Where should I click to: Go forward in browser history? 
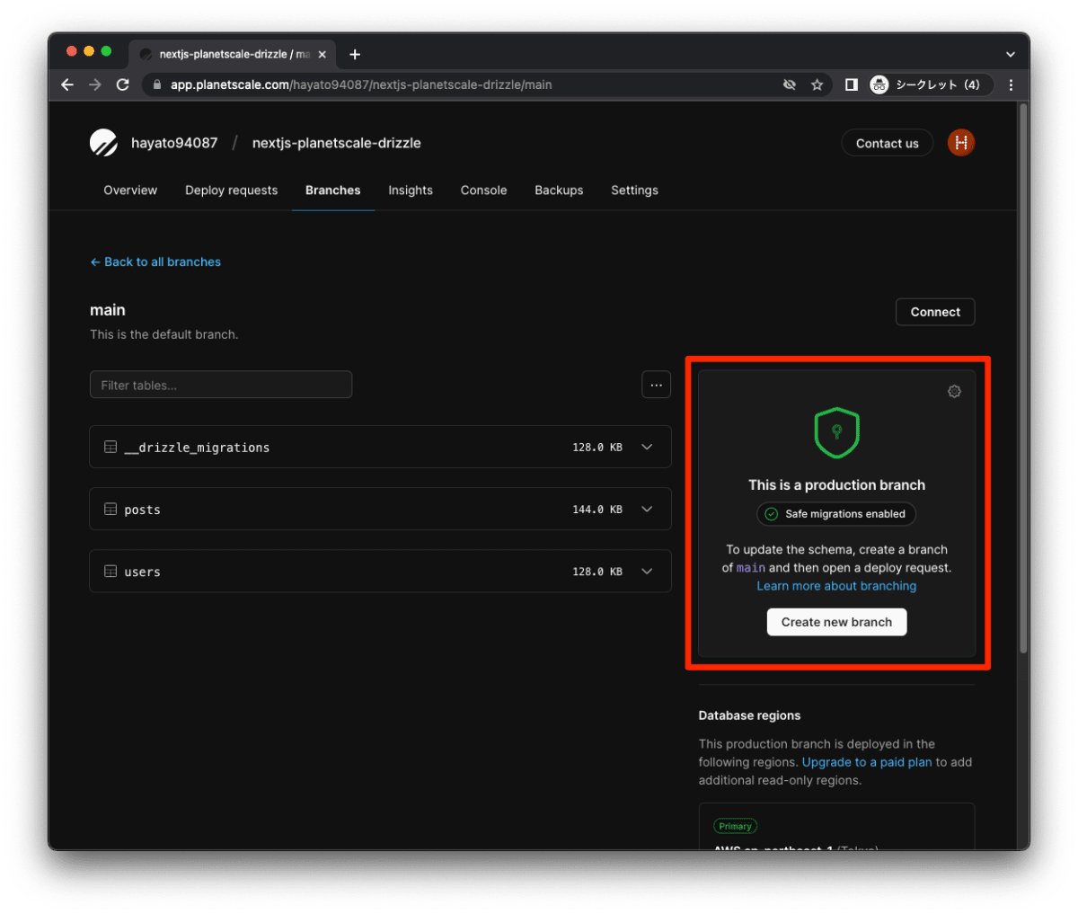point(95,84)
